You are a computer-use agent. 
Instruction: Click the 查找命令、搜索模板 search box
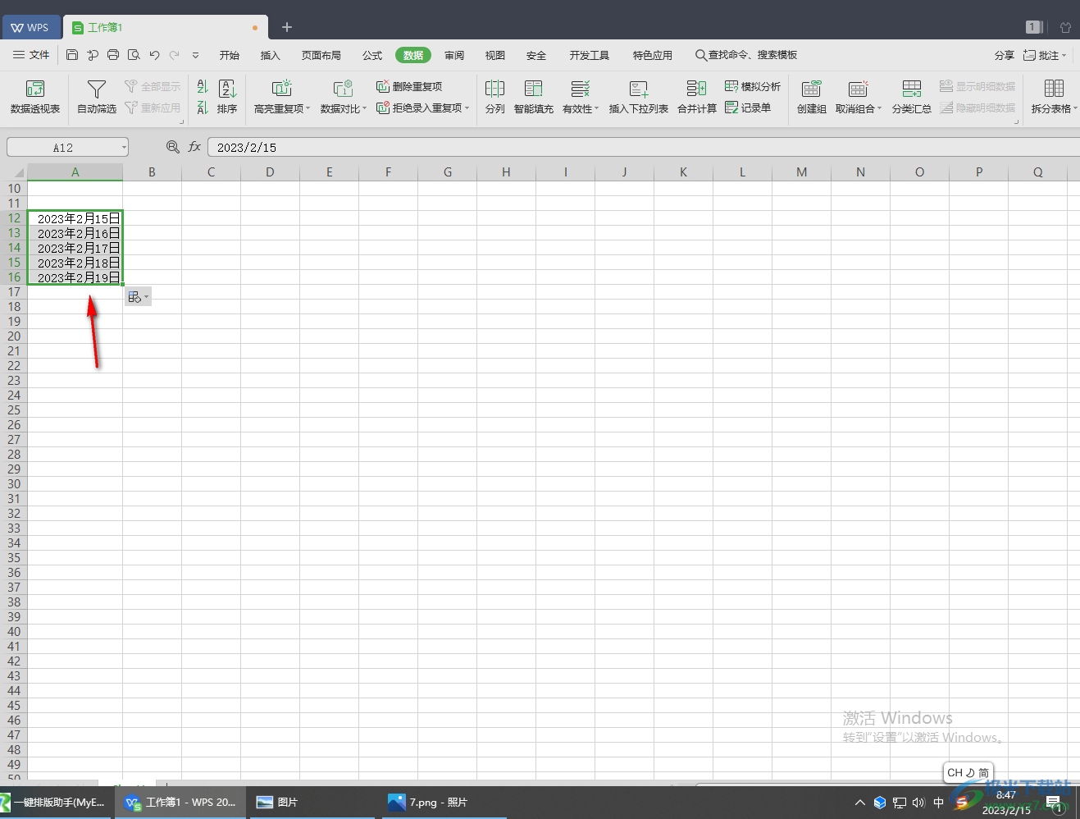click(746, 55)
